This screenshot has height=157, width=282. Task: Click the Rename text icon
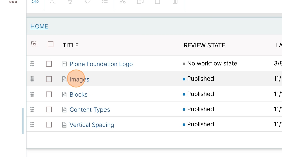53,2
